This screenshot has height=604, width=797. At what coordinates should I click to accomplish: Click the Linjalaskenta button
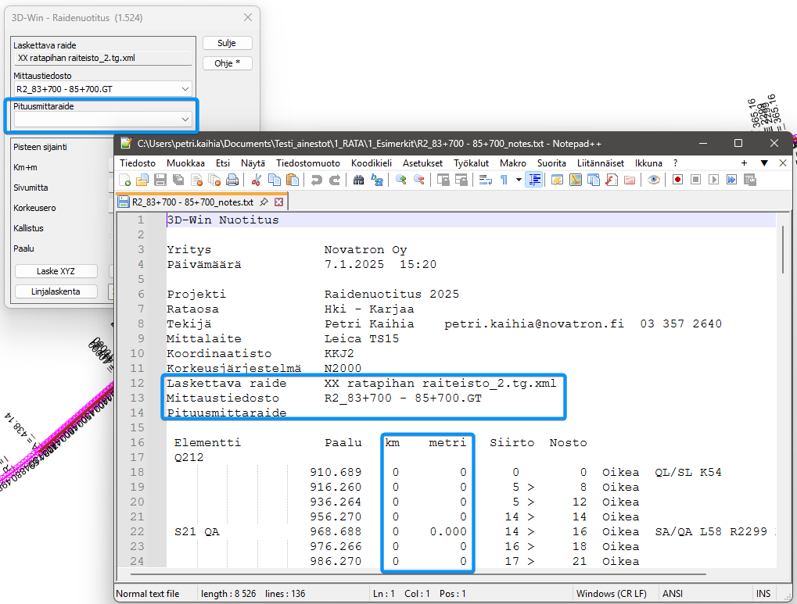[x=56, y=291]
